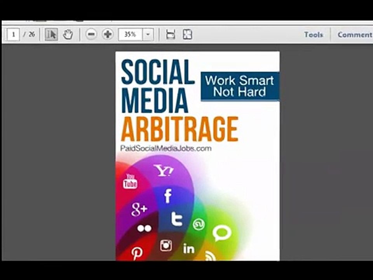Screen dimensions: 373x280
Task: Zoom in with the plus button
Action: pyautogui.click(x=108, y=35)
